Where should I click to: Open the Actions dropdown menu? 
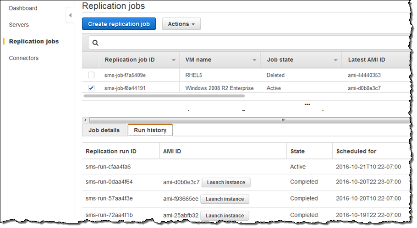click(181, 24)
